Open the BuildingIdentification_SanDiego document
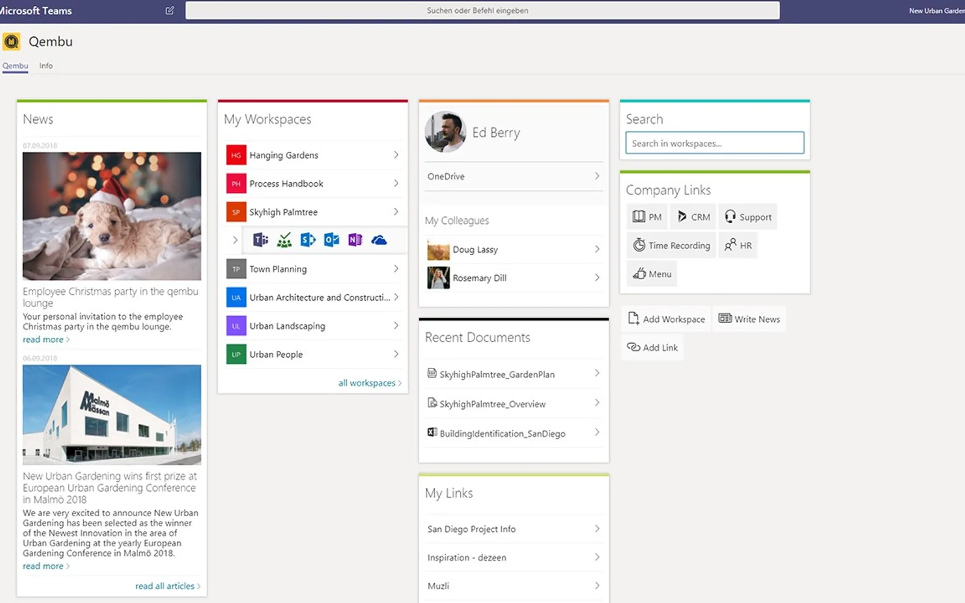The height and width of the screenshot is (603, 965). pos(514,433)
